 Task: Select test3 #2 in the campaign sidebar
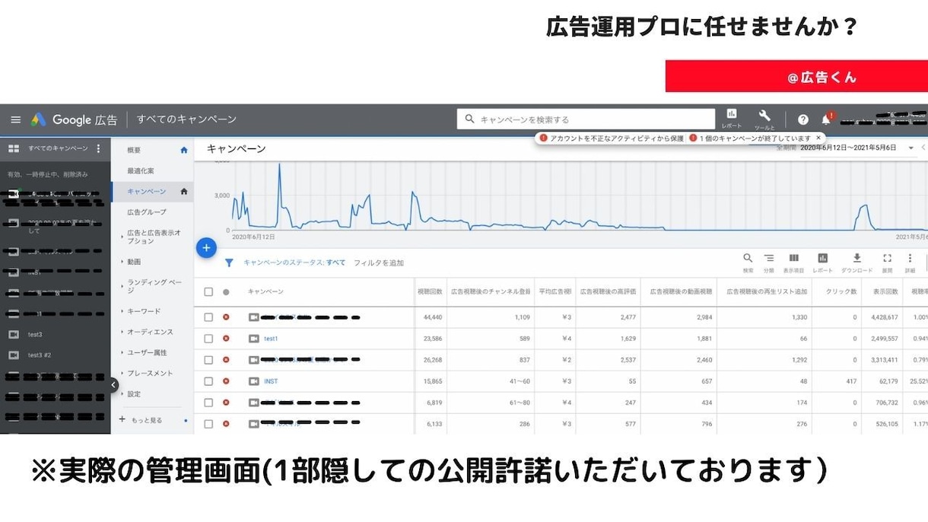(x=40, y=355)
